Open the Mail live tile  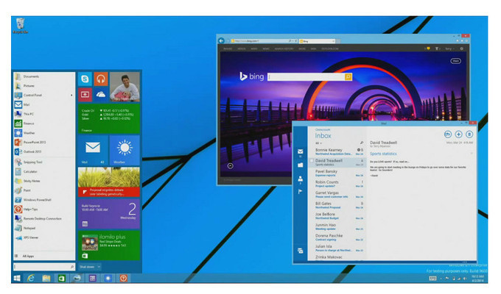click(93, 150)
